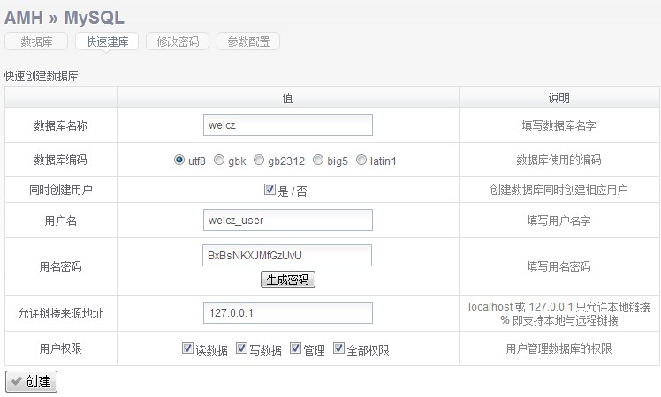Screen dimensions: 661x397
Task: Go to the 参数配置 tab
Action: [248, 41]
